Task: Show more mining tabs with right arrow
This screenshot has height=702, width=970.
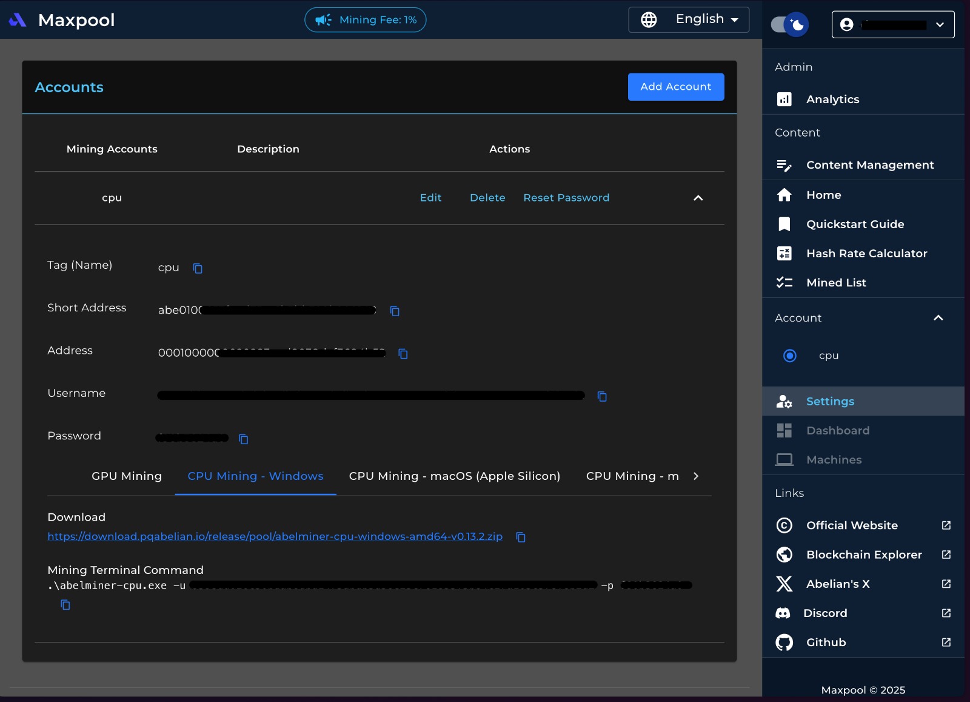Action: pos(696,476)
